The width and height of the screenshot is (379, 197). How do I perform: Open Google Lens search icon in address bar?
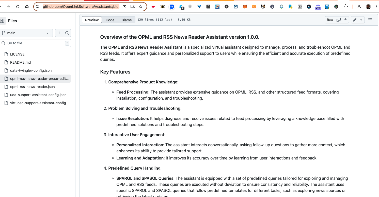click(124, 7)
